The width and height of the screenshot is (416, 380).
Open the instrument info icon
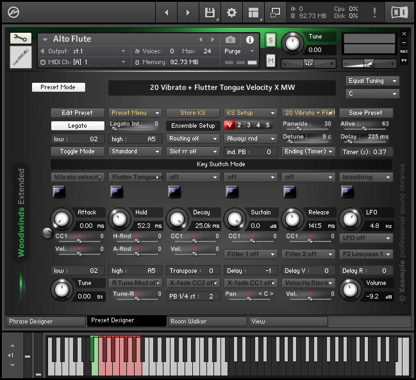(249, 40)
